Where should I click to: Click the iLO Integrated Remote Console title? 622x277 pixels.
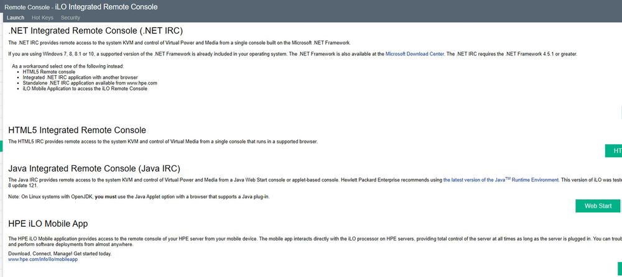coord(106,7)
